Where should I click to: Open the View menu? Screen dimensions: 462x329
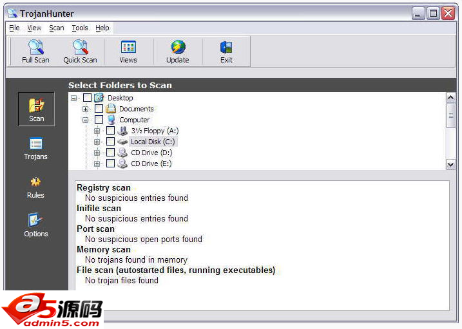(34, 28)
